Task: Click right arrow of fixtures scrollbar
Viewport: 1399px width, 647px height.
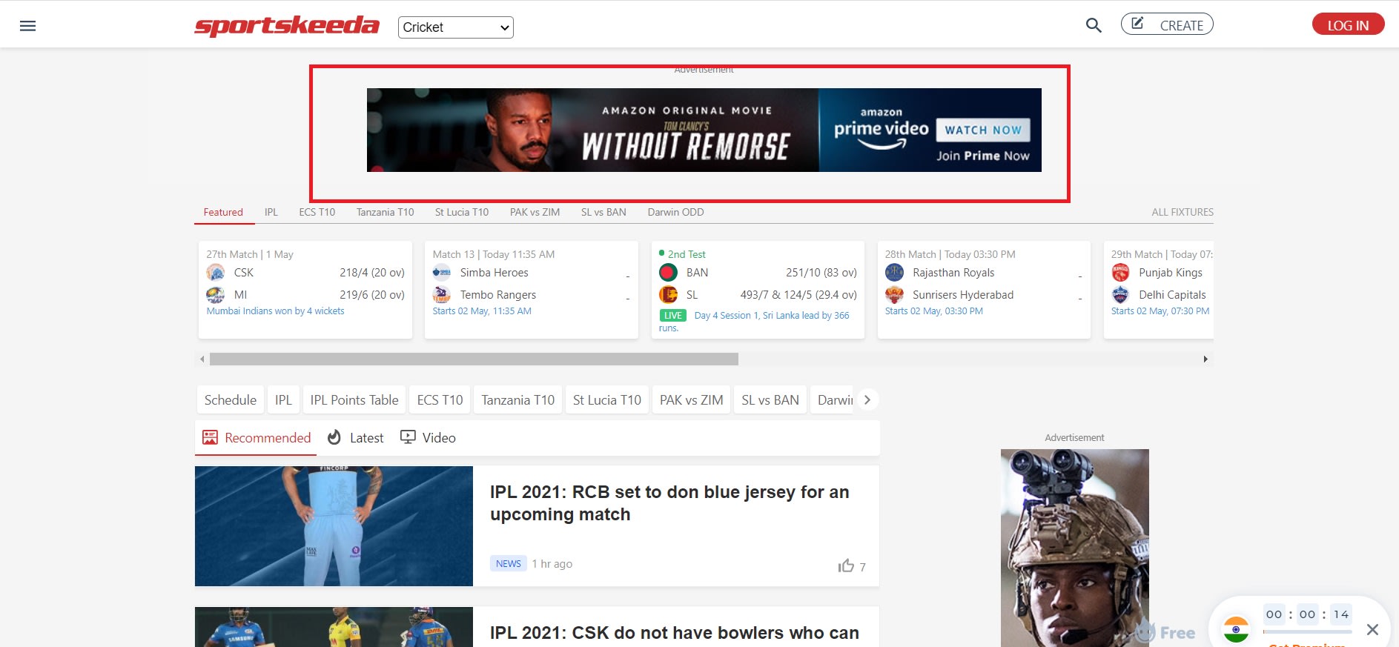Action: (x=1205, y=359)
